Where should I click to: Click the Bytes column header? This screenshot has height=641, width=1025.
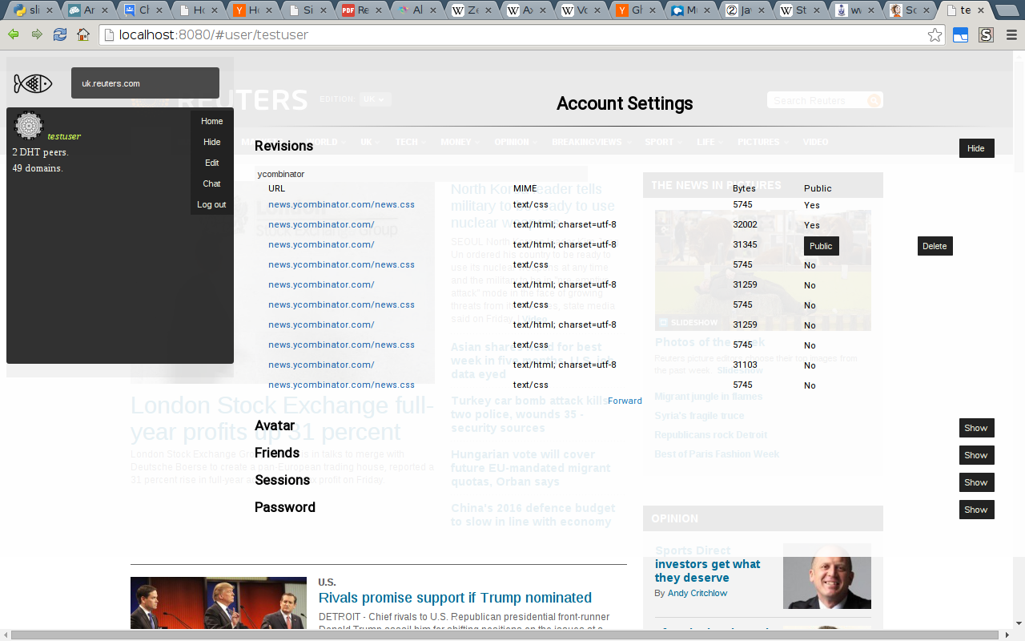tap(744, 188)
